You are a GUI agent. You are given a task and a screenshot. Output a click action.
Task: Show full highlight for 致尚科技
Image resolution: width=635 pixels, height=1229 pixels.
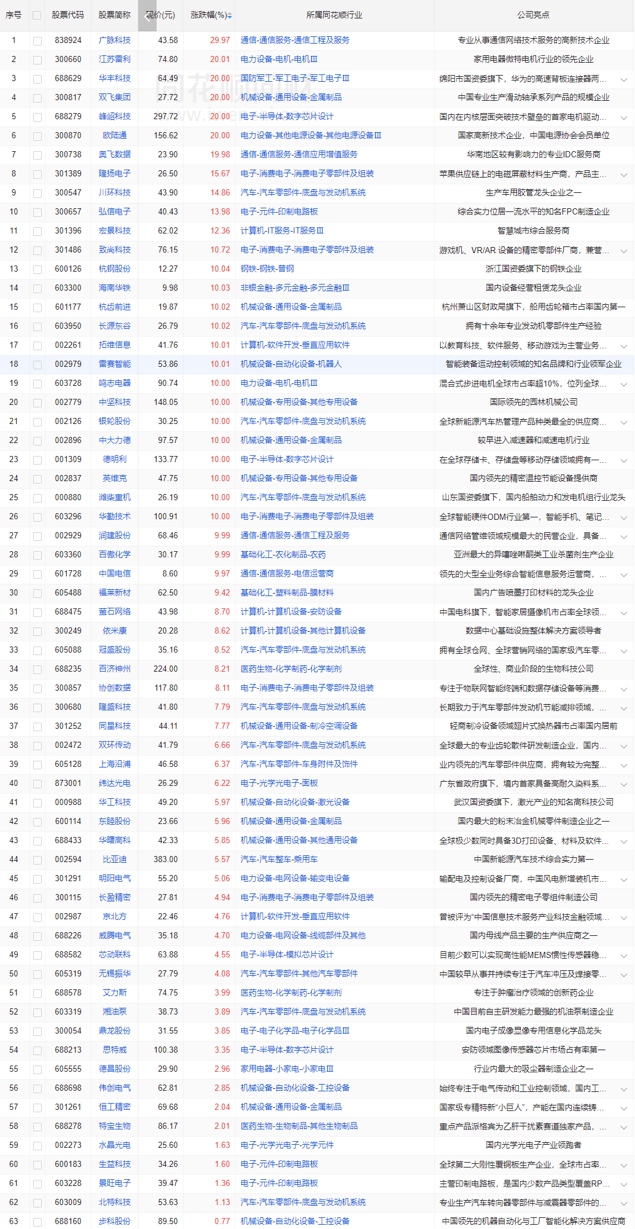pos(624,251)
